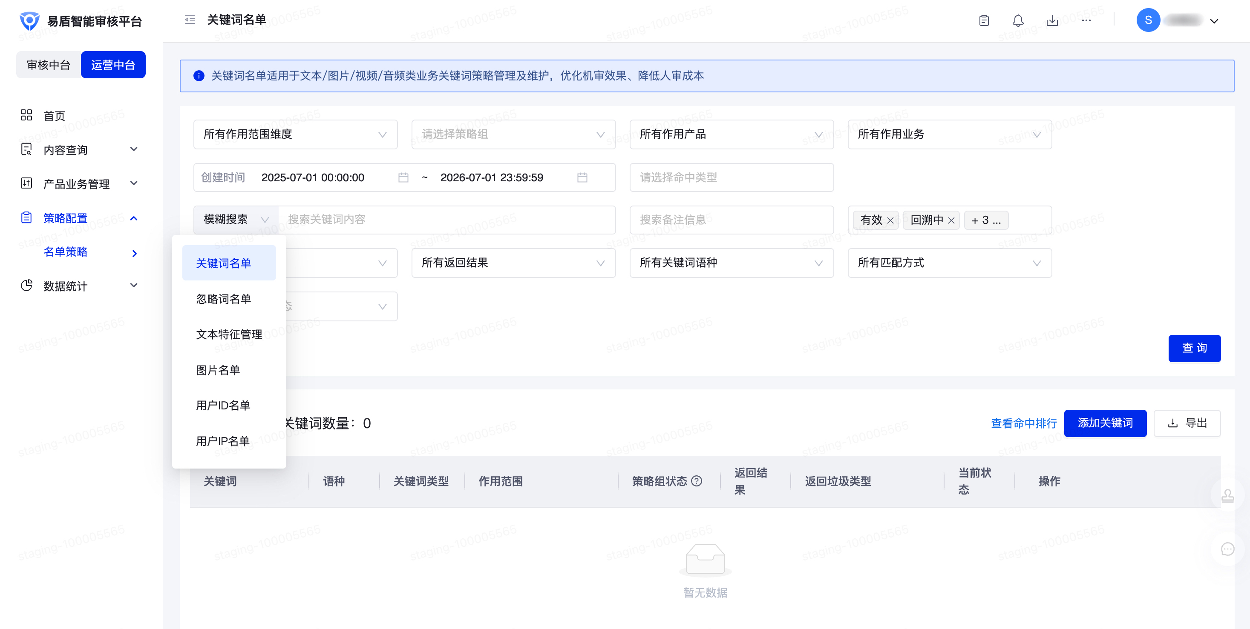This screenshot has width=1250, height=629.
Task: Click the floating stamp icon at right edge
Action: pos(1228,496)
